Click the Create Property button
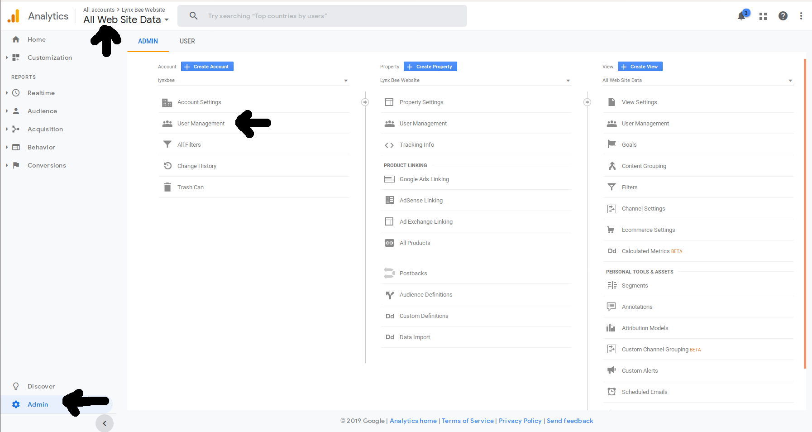 coord(430,66)
